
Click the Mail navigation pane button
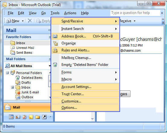click(27, 107)
